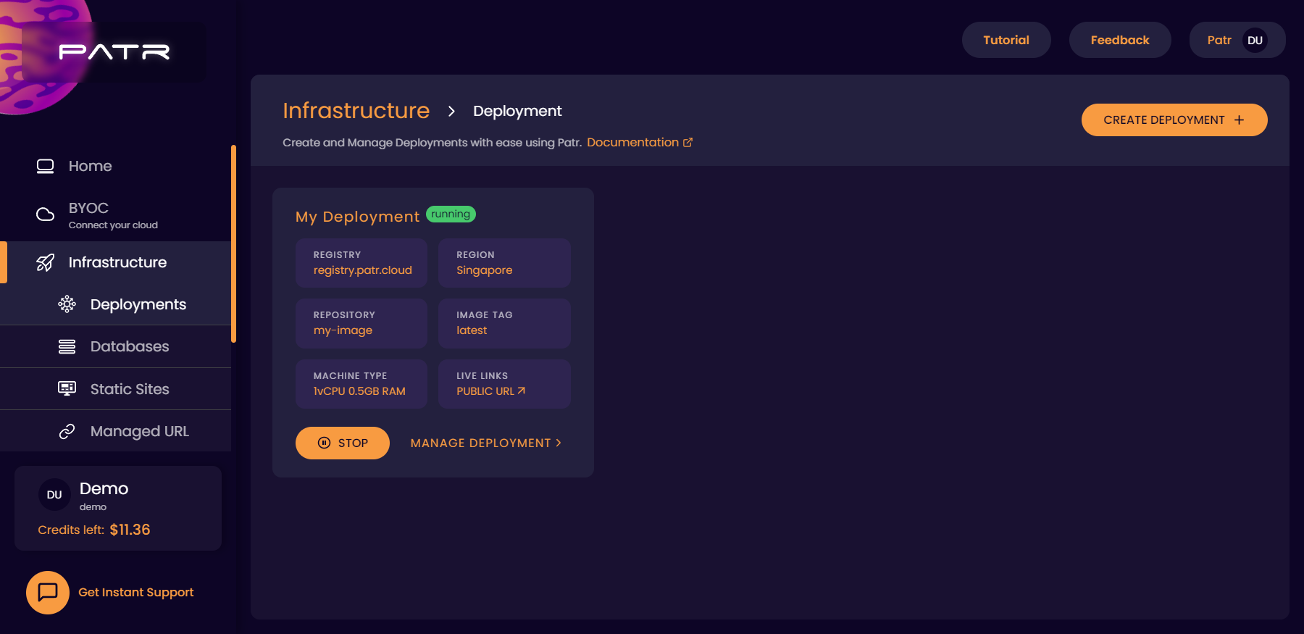Screen dimensions: 1304x634
Task: Click Get Instant Support text
Action: point(136,593)
